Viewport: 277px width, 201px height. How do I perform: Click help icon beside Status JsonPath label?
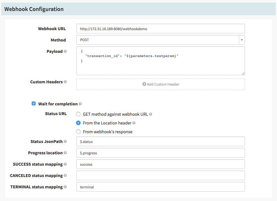(65, 141)
